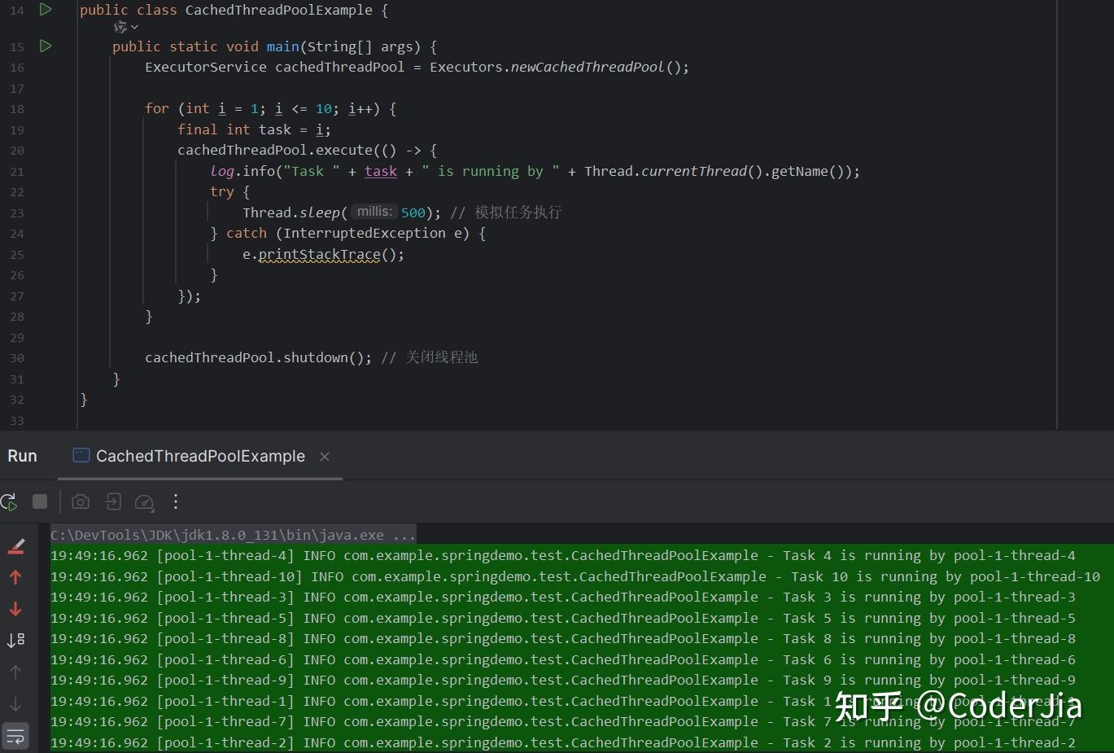
Task: Click the AI assistant inlay icon below class declaration
Action: click(120, 27)
